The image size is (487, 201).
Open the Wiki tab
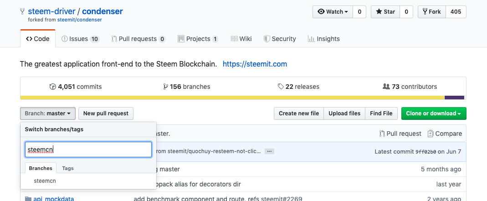pyautogui.click(x=241, y=39)
